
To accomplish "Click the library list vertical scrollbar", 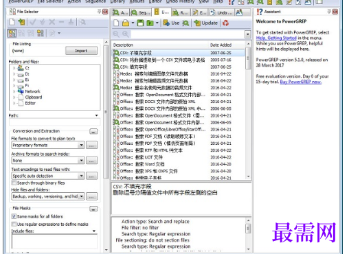I will (248, 58).
